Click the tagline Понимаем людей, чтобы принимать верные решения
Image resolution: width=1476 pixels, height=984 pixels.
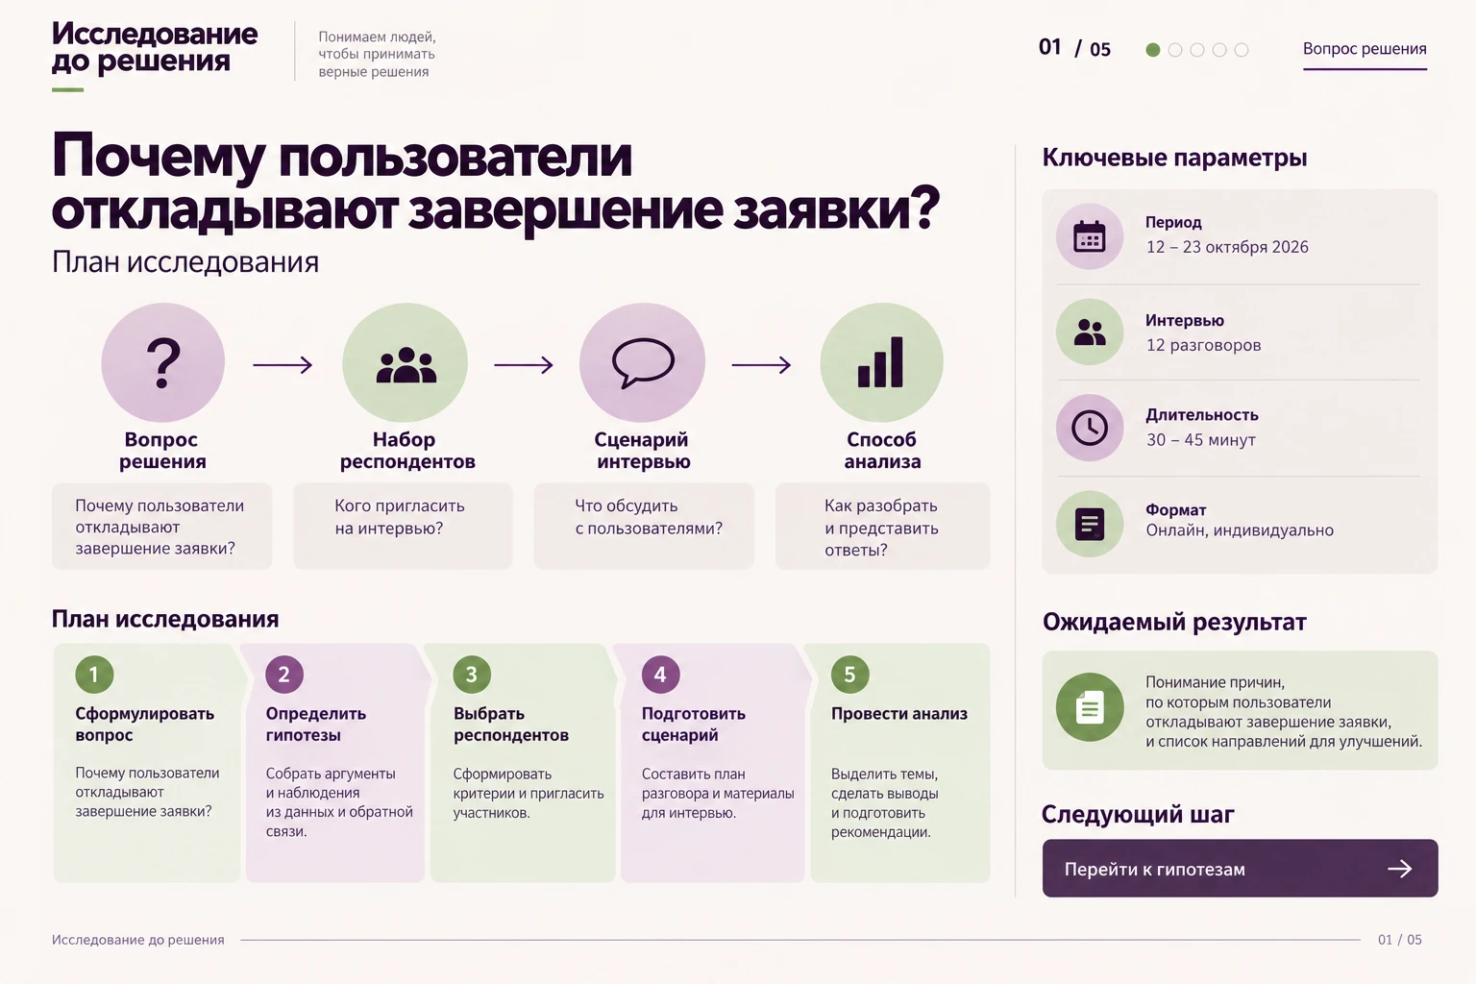coord(377,54)
